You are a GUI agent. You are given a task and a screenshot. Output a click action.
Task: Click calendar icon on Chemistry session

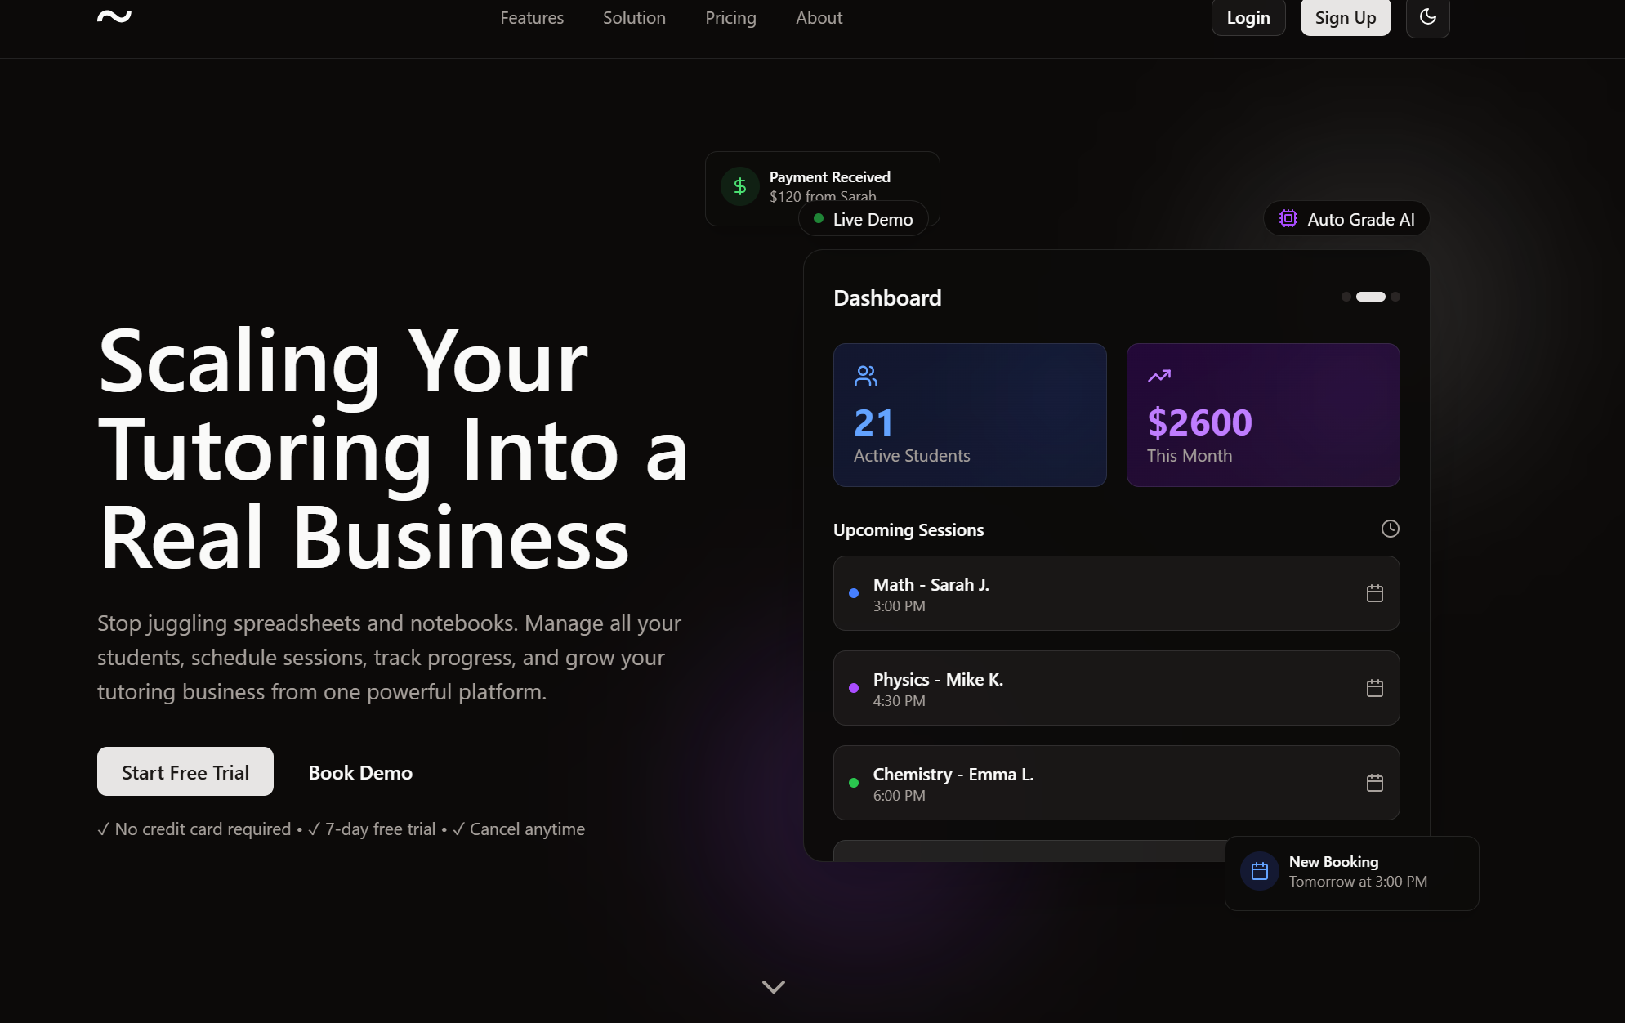[1374, 783]
